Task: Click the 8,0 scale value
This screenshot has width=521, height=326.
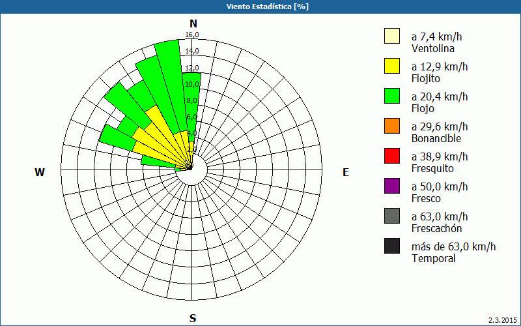Action: 192,100
